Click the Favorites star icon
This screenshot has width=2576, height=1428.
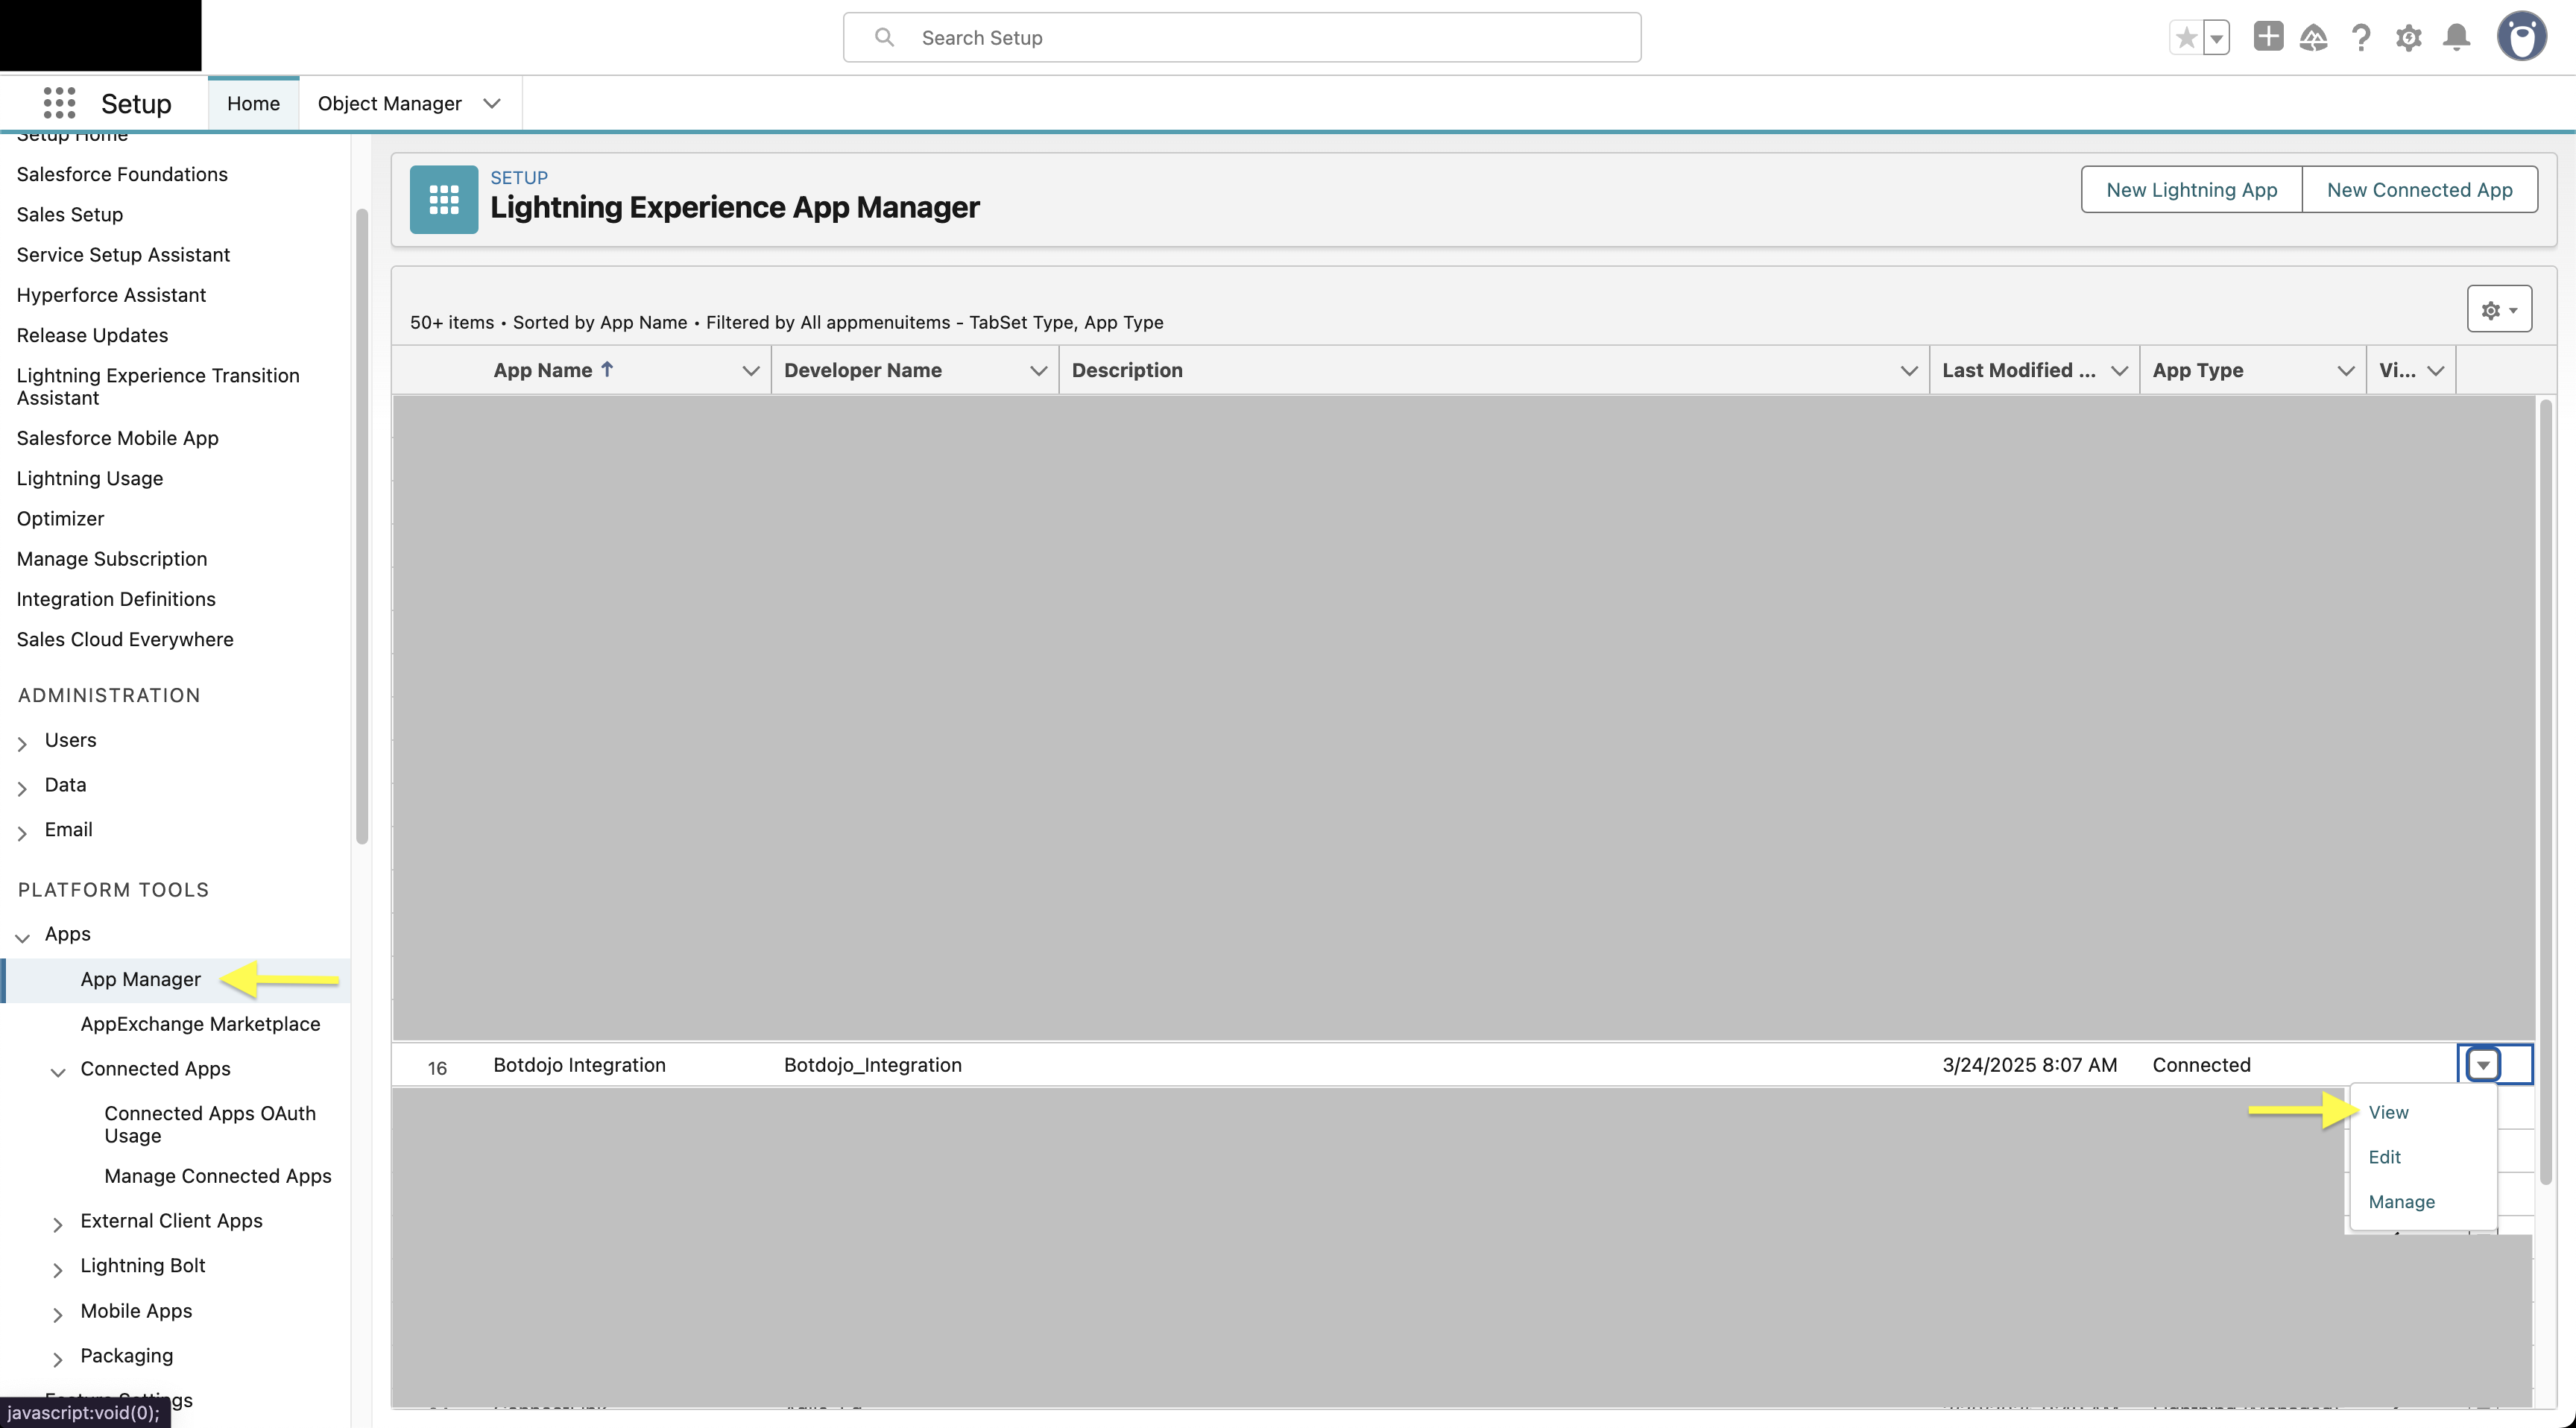[x=2186, y=38]
